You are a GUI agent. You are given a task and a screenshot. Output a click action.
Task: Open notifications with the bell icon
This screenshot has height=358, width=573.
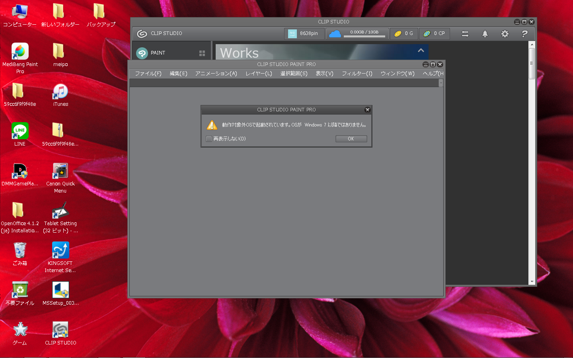485,34
